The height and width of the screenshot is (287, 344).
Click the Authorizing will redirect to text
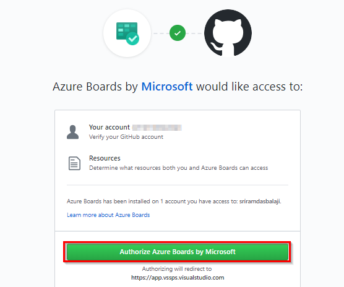pyautogui.click(x=177, y=269)
